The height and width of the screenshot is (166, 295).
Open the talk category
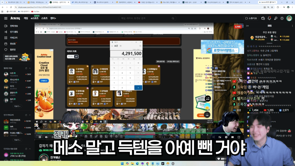(x=17, y=127)
